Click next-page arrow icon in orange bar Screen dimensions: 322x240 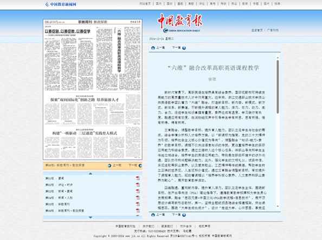tap(140, 165)
